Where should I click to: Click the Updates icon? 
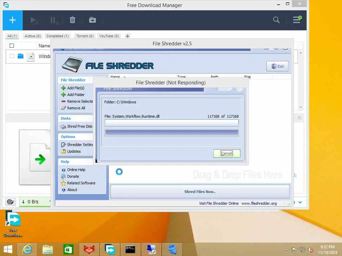click(63, 151)
